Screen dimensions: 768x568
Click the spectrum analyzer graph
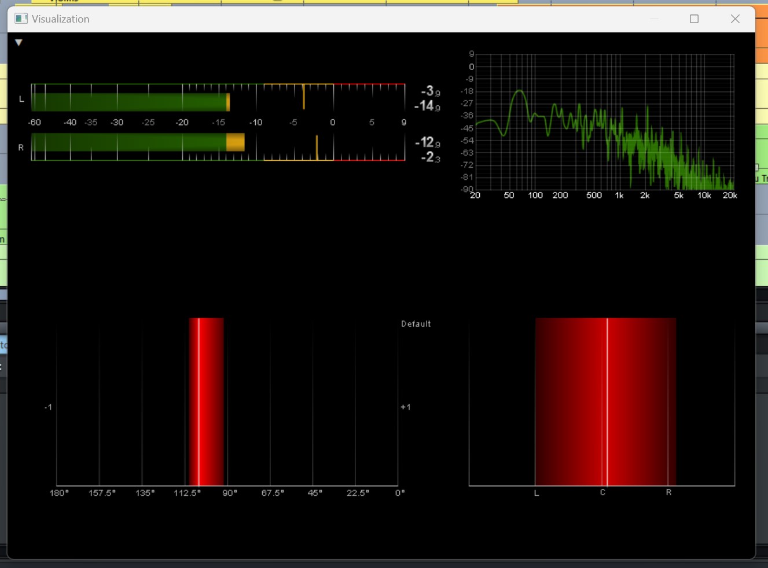coord(605,122)
